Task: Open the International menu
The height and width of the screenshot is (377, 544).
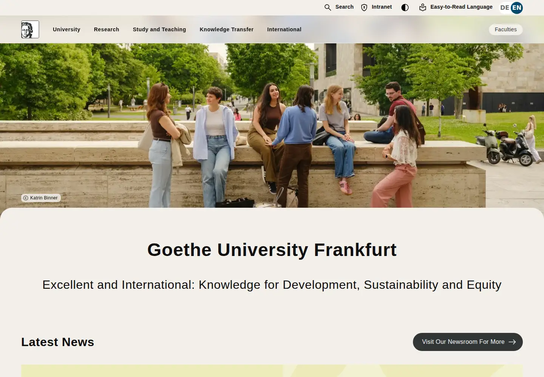Action: click(284, 29)
